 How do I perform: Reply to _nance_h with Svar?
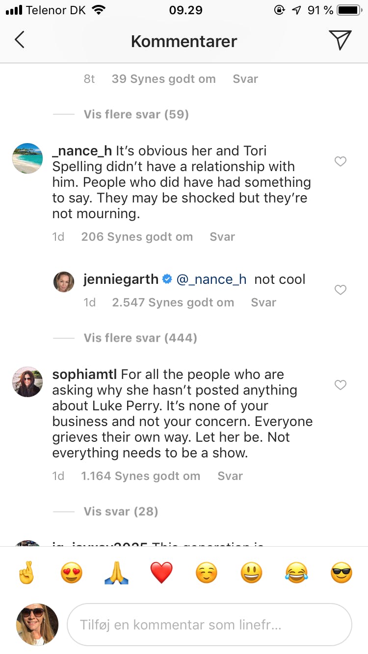[222, 237]
